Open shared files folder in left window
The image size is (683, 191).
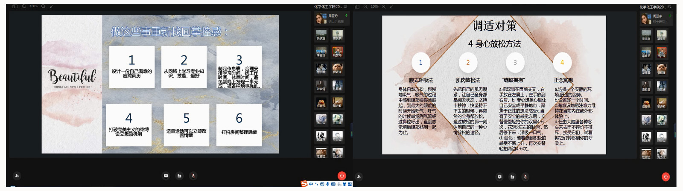point(179,176)
